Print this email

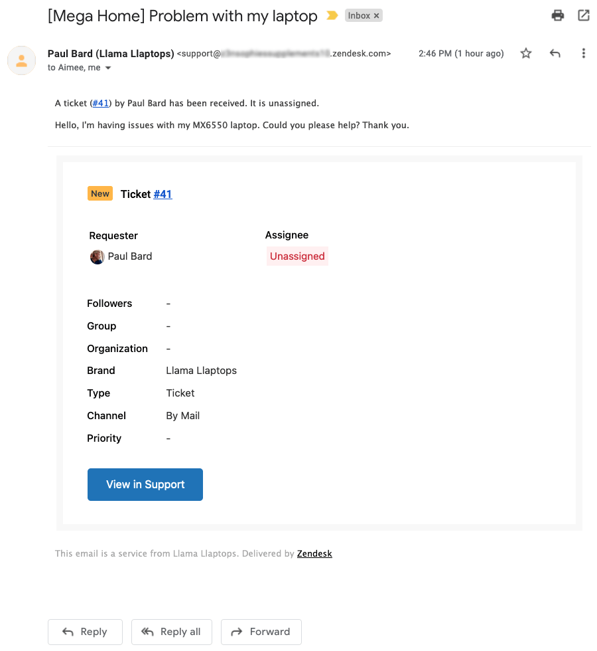pyautogui.click(x=557, y=15)
